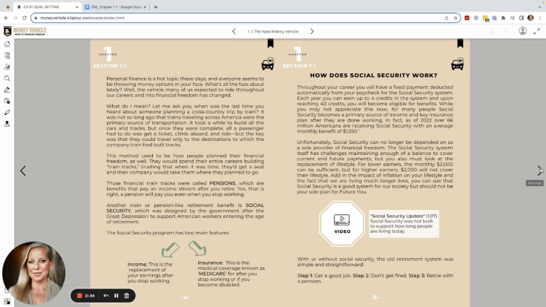Go forward in the browser
This screenshot has width=546, height=307.
(16, 18)
